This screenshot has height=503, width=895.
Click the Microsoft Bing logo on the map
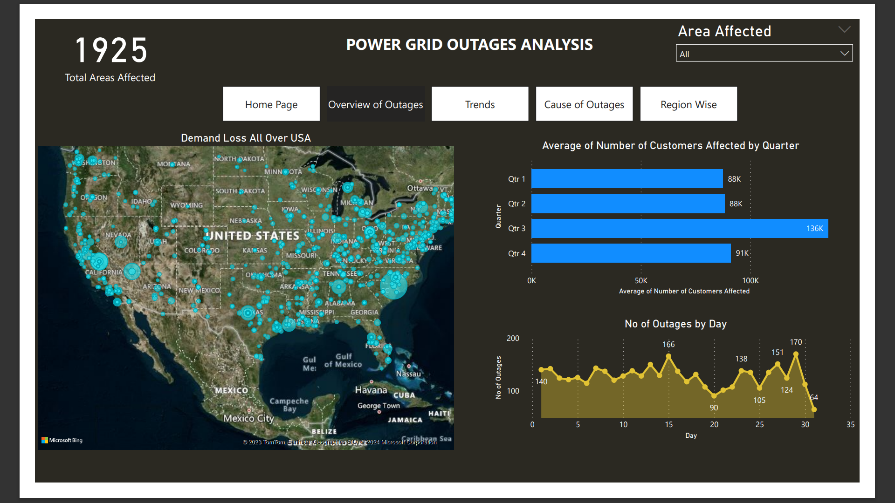62,440
